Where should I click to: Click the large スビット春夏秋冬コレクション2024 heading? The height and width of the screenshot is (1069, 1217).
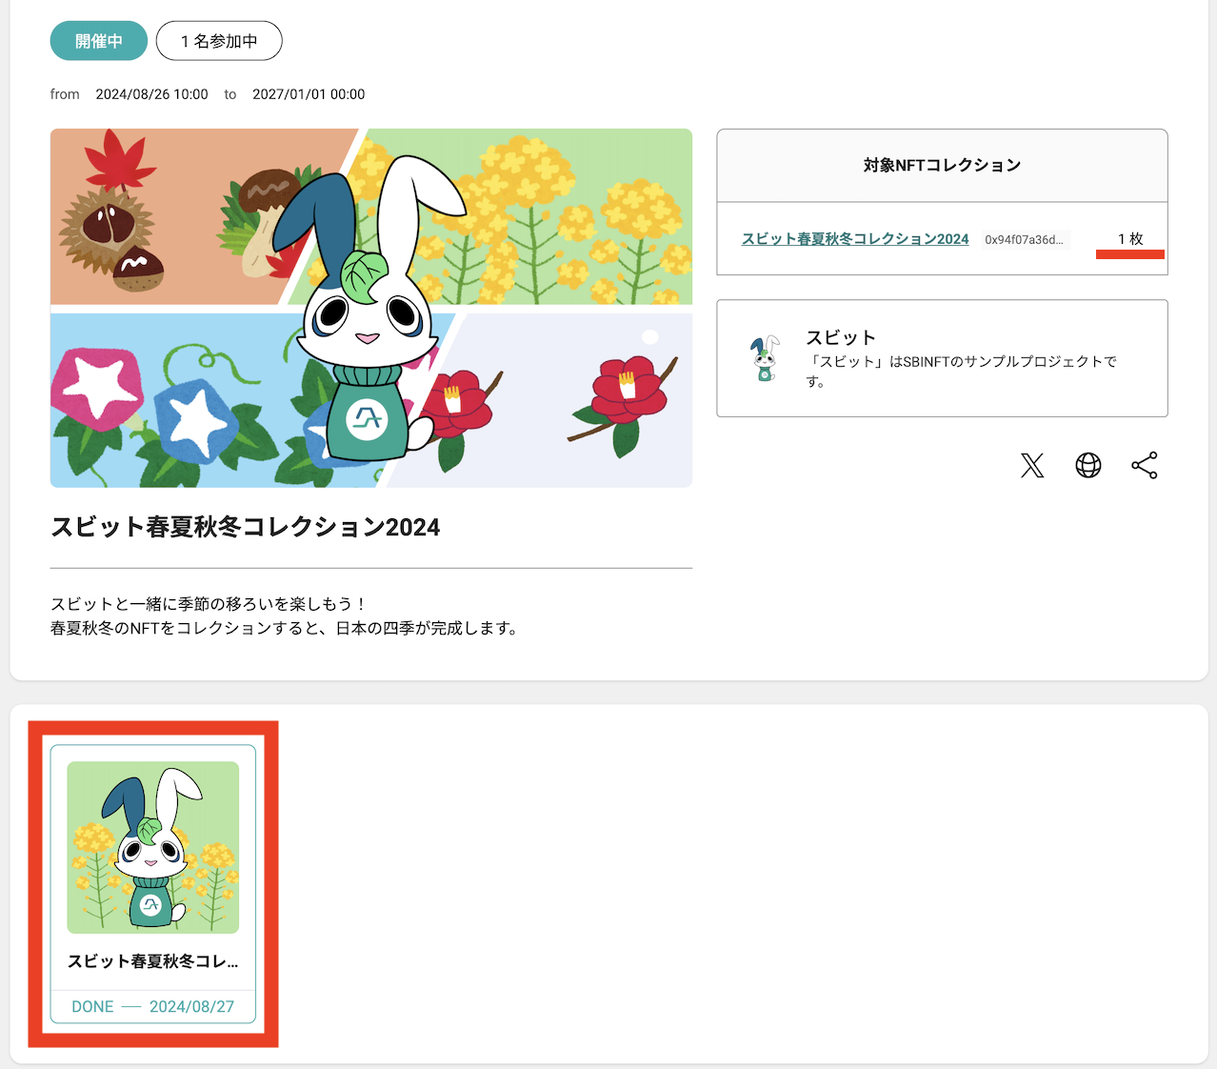click(246, 527)
